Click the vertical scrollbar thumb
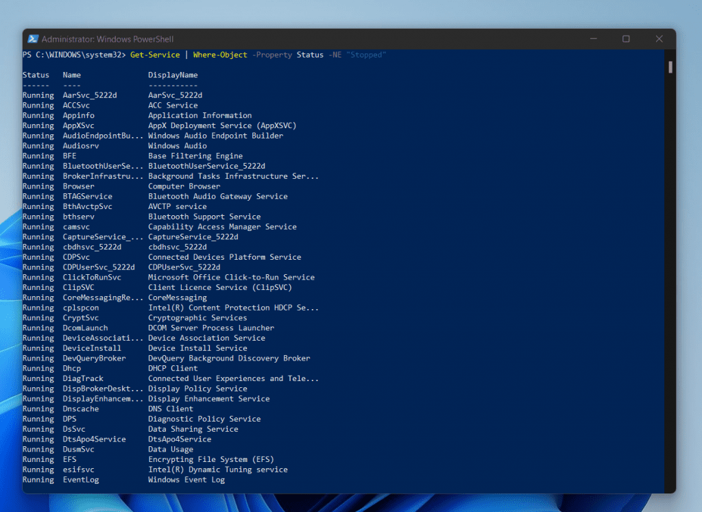 click(670, 67)
